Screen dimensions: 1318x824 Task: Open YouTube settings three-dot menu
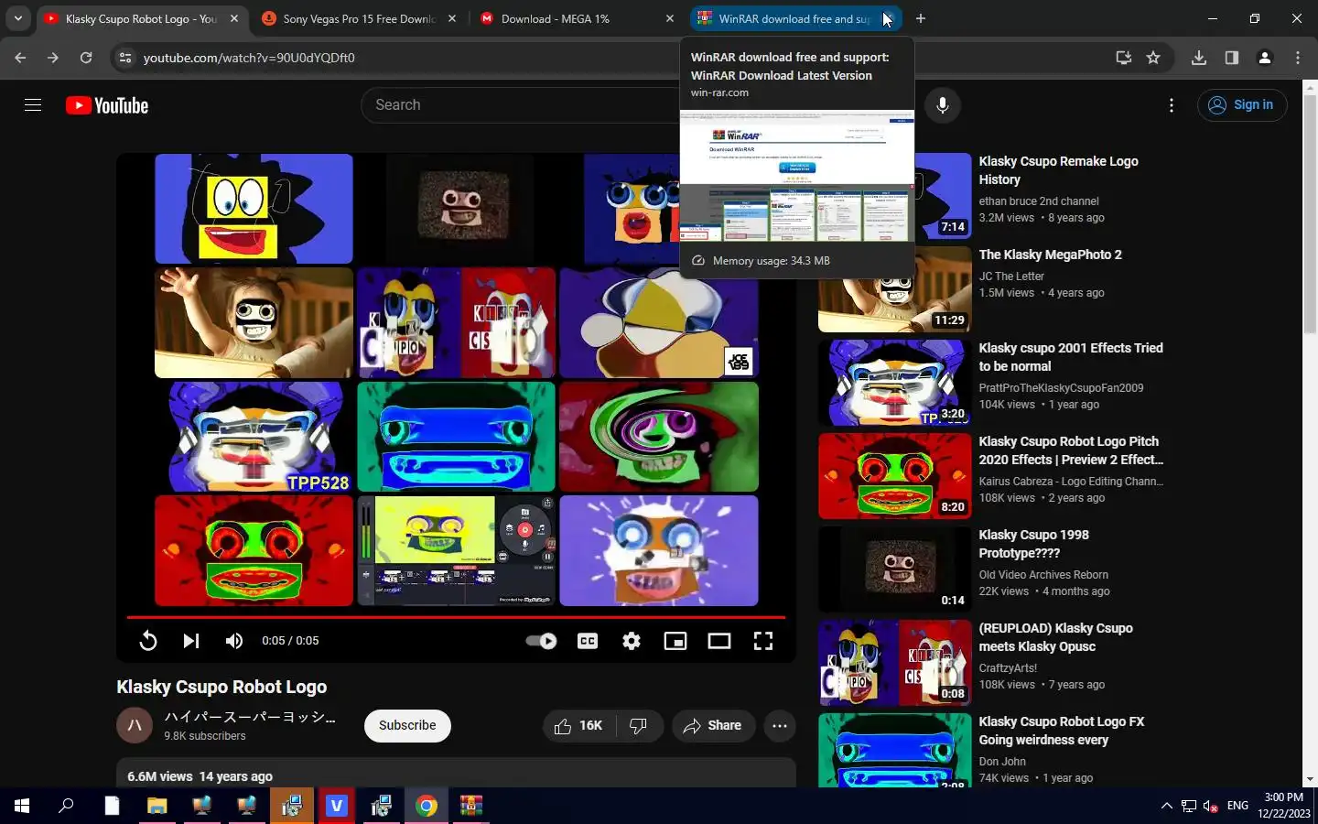pos(1171,105)
